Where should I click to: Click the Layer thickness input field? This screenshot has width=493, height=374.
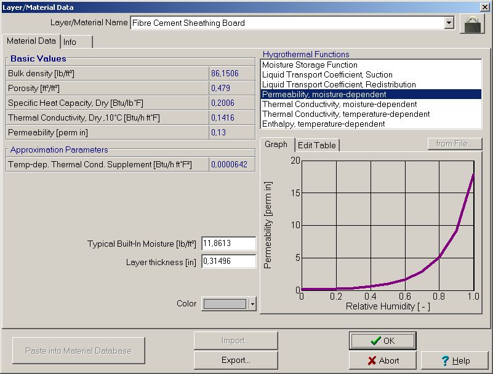(x=229, y=261)
